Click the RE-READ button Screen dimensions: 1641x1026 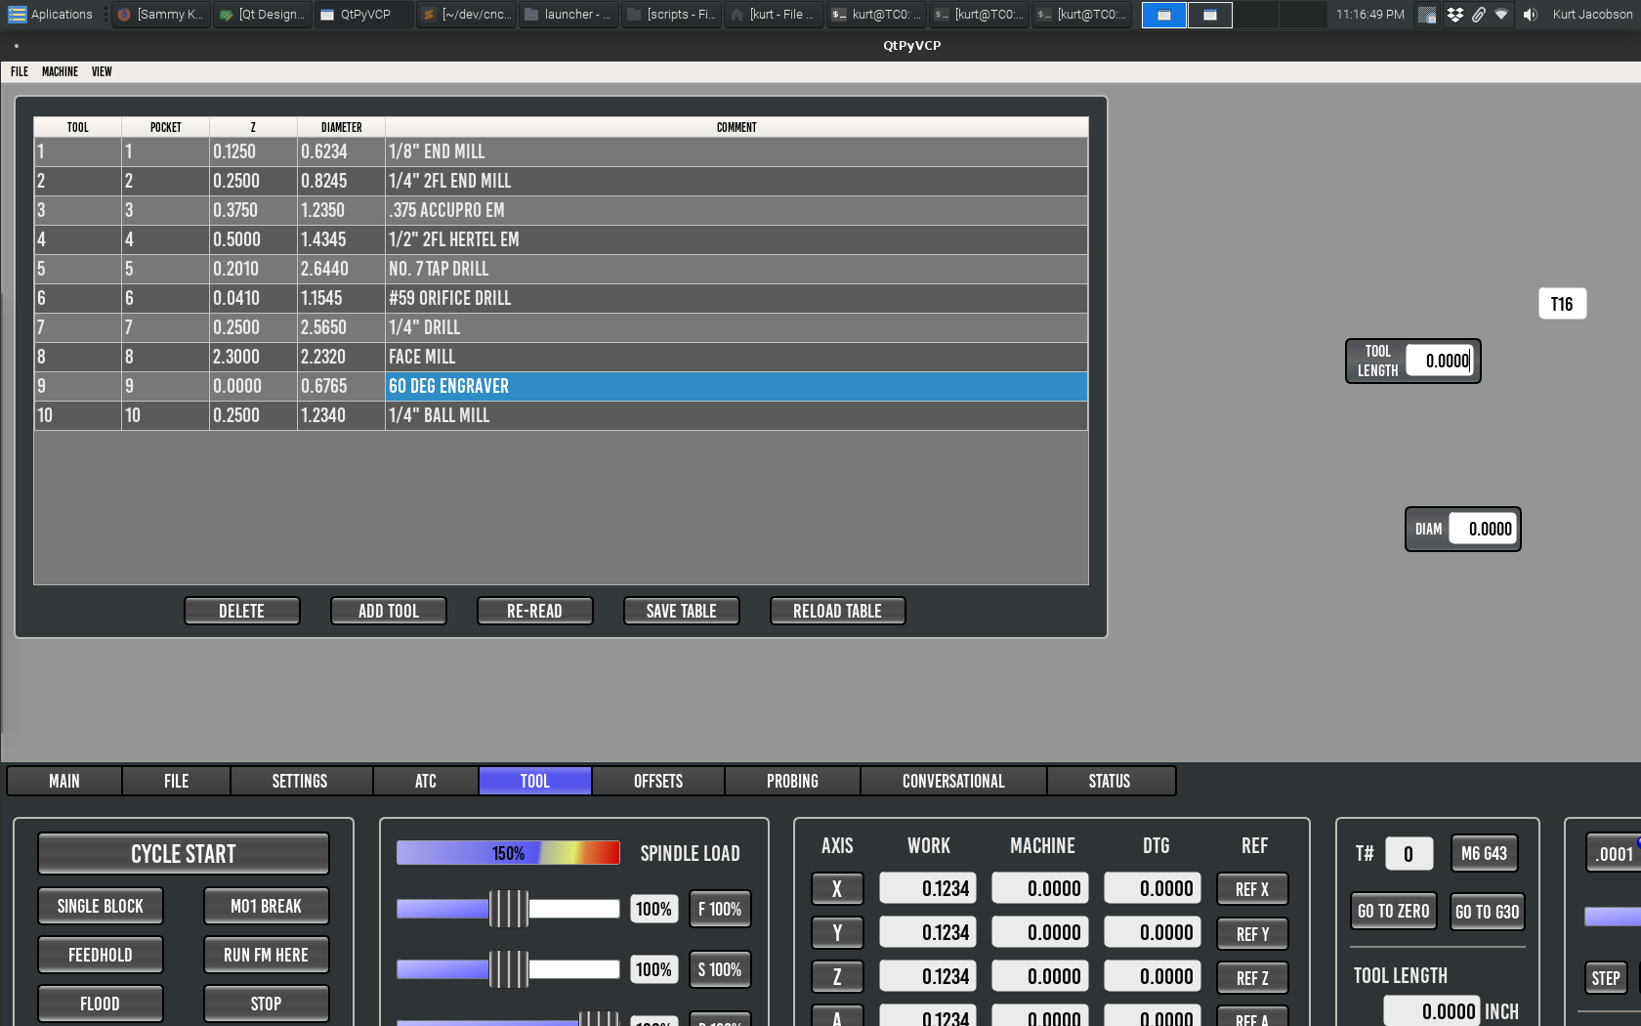(x=535, y=611)
